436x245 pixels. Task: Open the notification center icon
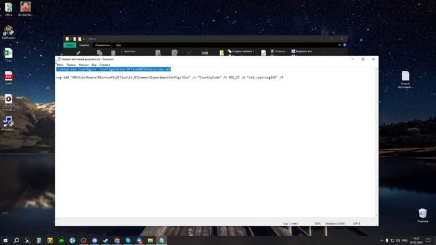coord(429,240)
